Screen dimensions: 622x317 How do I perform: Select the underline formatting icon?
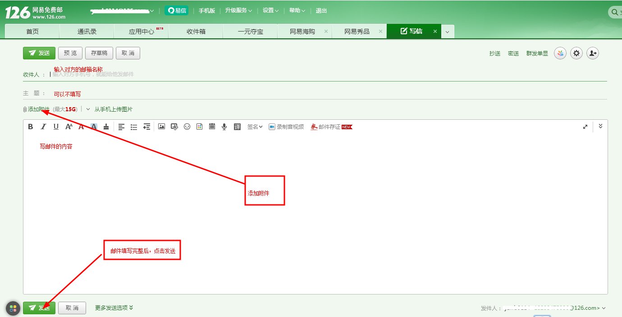55,127
